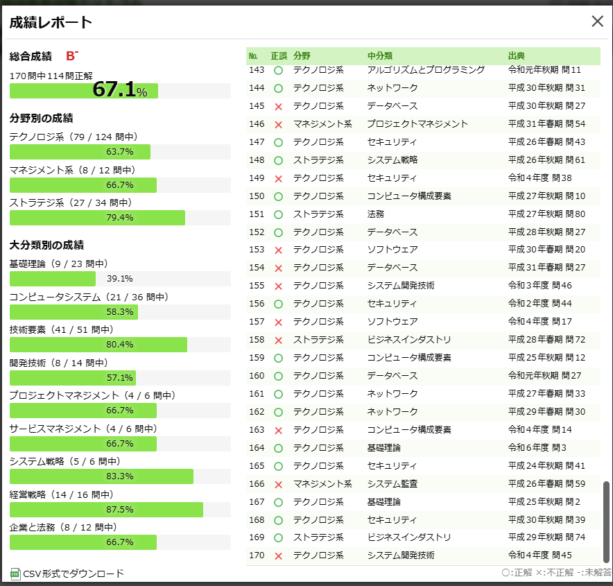Click the CSV file icon
This screenshot has height=586, width=613.
pyautogui.click(x=15, y=574)
